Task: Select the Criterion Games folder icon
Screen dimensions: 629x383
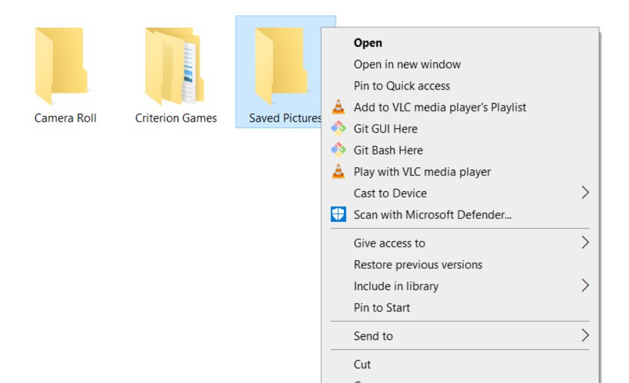Action: (x=174, y=66)
